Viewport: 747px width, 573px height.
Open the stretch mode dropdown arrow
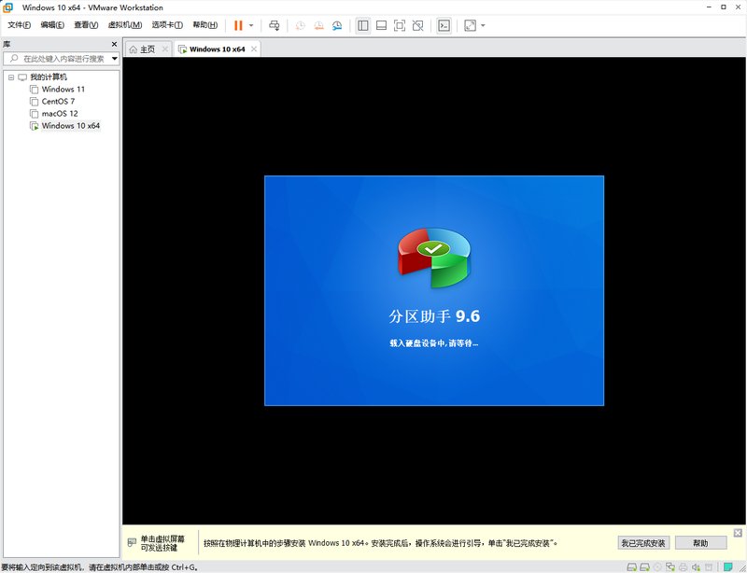pyautogui.click(x=483, y=25)
